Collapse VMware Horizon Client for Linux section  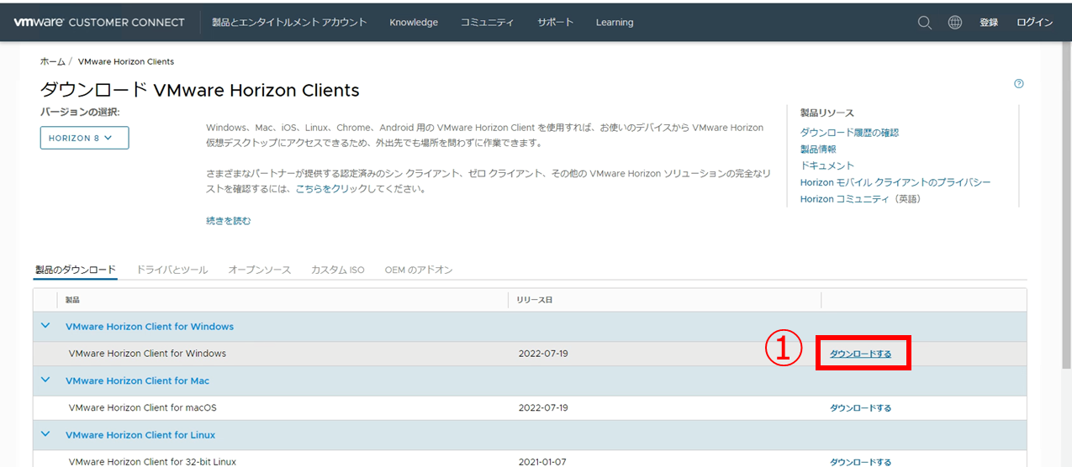pos(45,435)
